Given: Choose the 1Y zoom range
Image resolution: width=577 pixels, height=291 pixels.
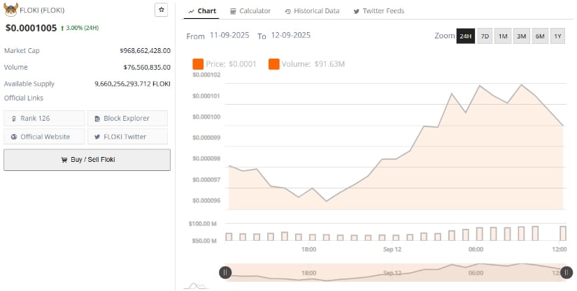Looking at the screenshot, I should coord(557,36).
